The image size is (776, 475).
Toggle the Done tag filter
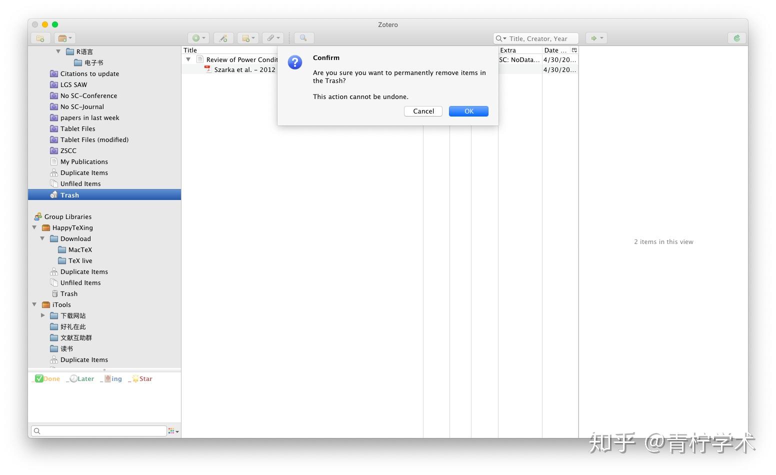tap(46, 378)
